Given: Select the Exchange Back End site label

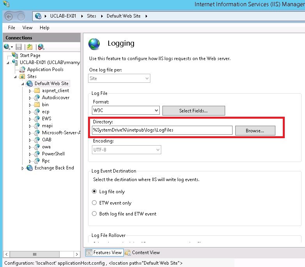Looking at the screenshot, I should point(54,168).
